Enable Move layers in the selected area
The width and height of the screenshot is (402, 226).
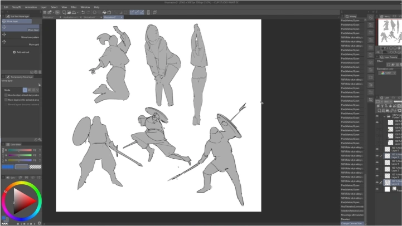pos(6,100)
